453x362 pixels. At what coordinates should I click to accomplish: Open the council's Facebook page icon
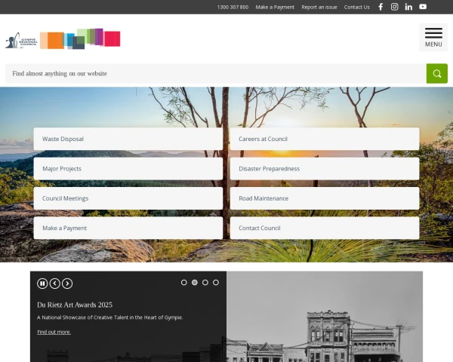(x=381, y=7)
